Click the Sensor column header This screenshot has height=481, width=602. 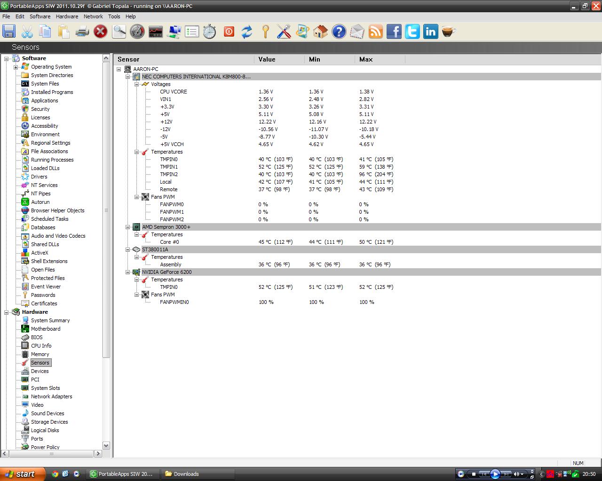184,59
